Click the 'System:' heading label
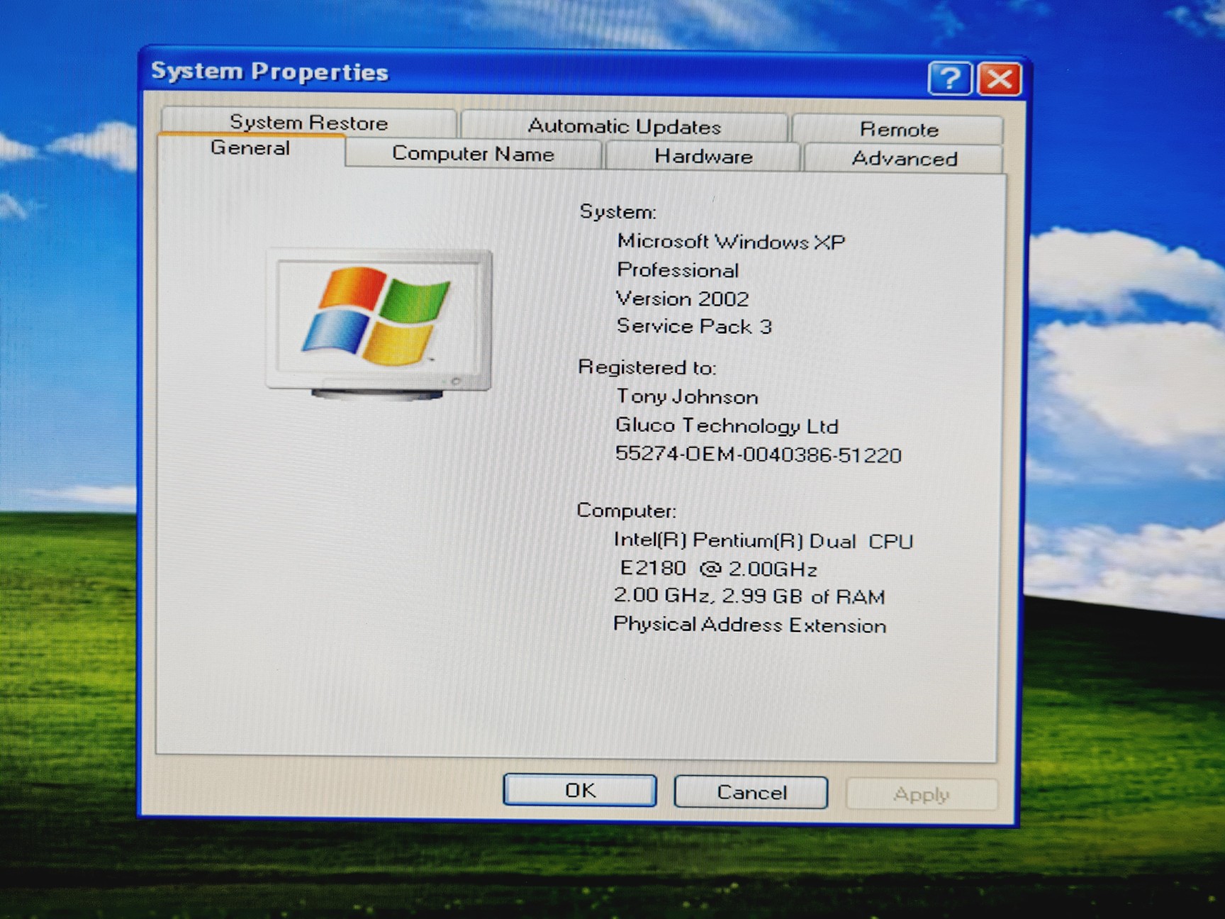The height and width of the screenshot is (919, 1225). (617, 212)
